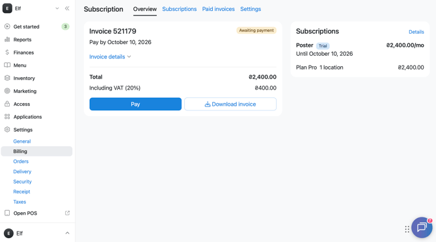The height and width of the screenshot is (242, 436).
Task: Open Marketing section
Action: tap(25, 91)
